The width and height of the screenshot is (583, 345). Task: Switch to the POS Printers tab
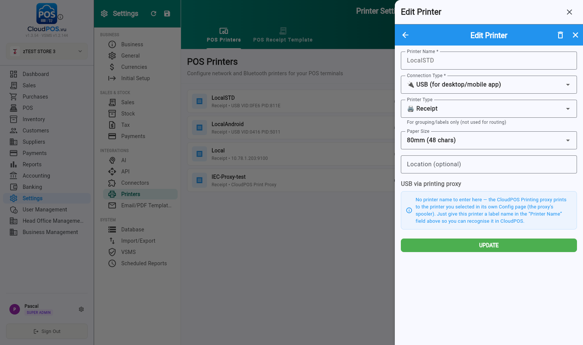click(x=224, y=35)
